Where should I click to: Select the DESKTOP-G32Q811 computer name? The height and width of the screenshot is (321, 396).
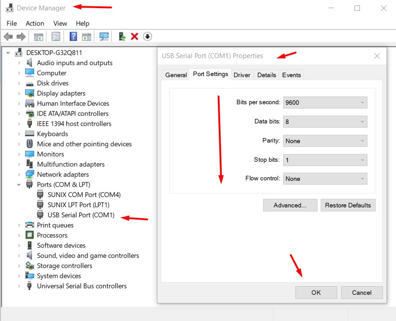(x=54, y=53)
